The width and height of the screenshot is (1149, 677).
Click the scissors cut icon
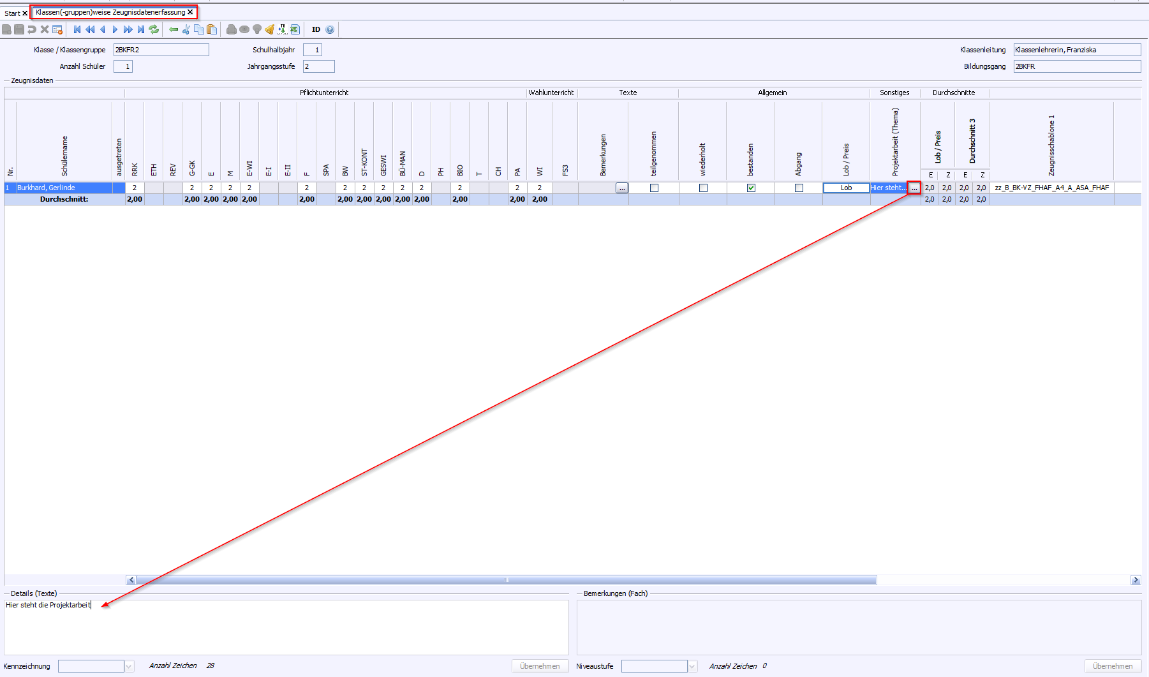coord(186,29)
